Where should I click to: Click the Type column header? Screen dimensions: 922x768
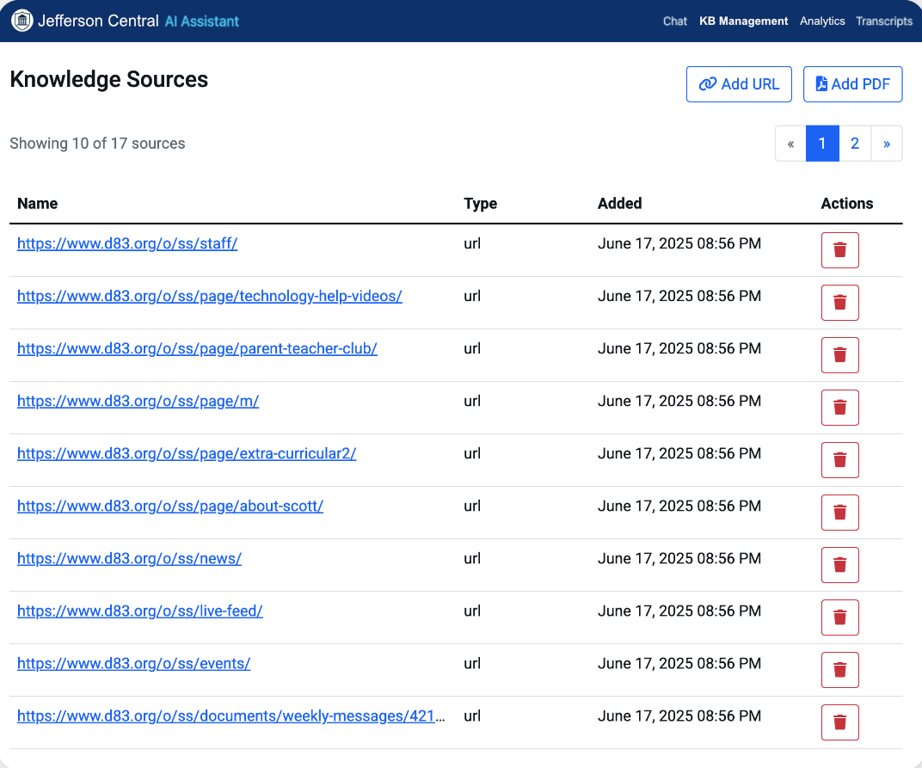(480, 204)
